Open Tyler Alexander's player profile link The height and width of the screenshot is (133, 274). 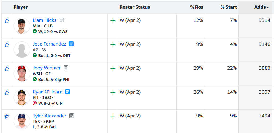50,116
